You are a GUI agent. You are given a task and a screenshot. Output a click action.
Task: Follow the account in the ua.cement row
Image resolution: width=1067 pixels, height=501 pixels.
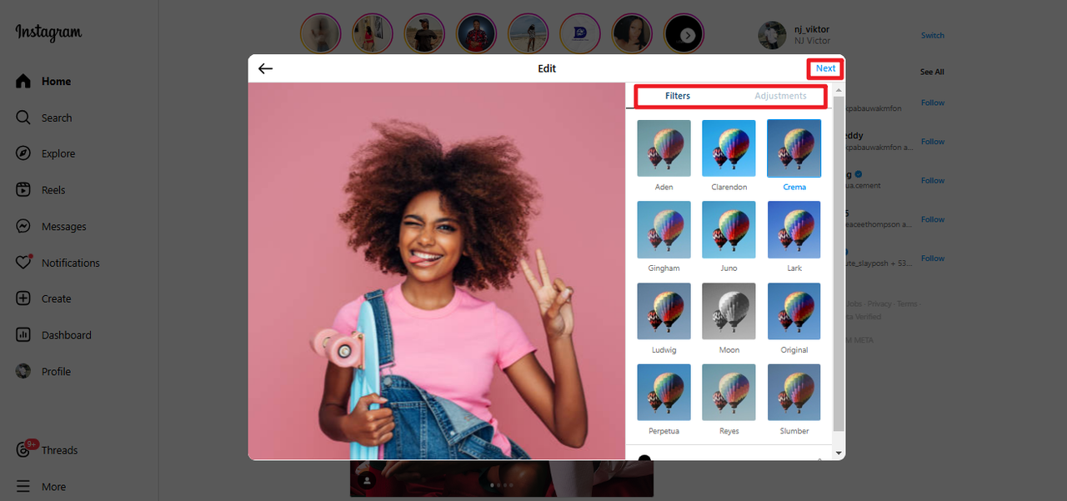tap(933, 180)
